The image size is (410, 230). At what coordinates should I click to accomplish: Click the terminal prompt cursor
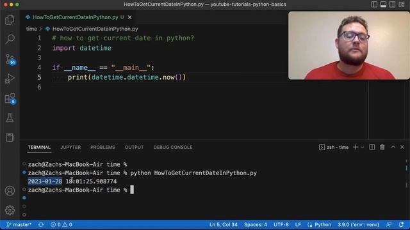pos(132,190)
